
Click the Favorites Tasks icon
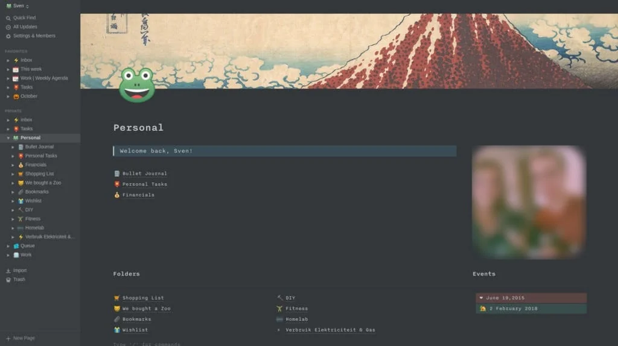[16, 87]
